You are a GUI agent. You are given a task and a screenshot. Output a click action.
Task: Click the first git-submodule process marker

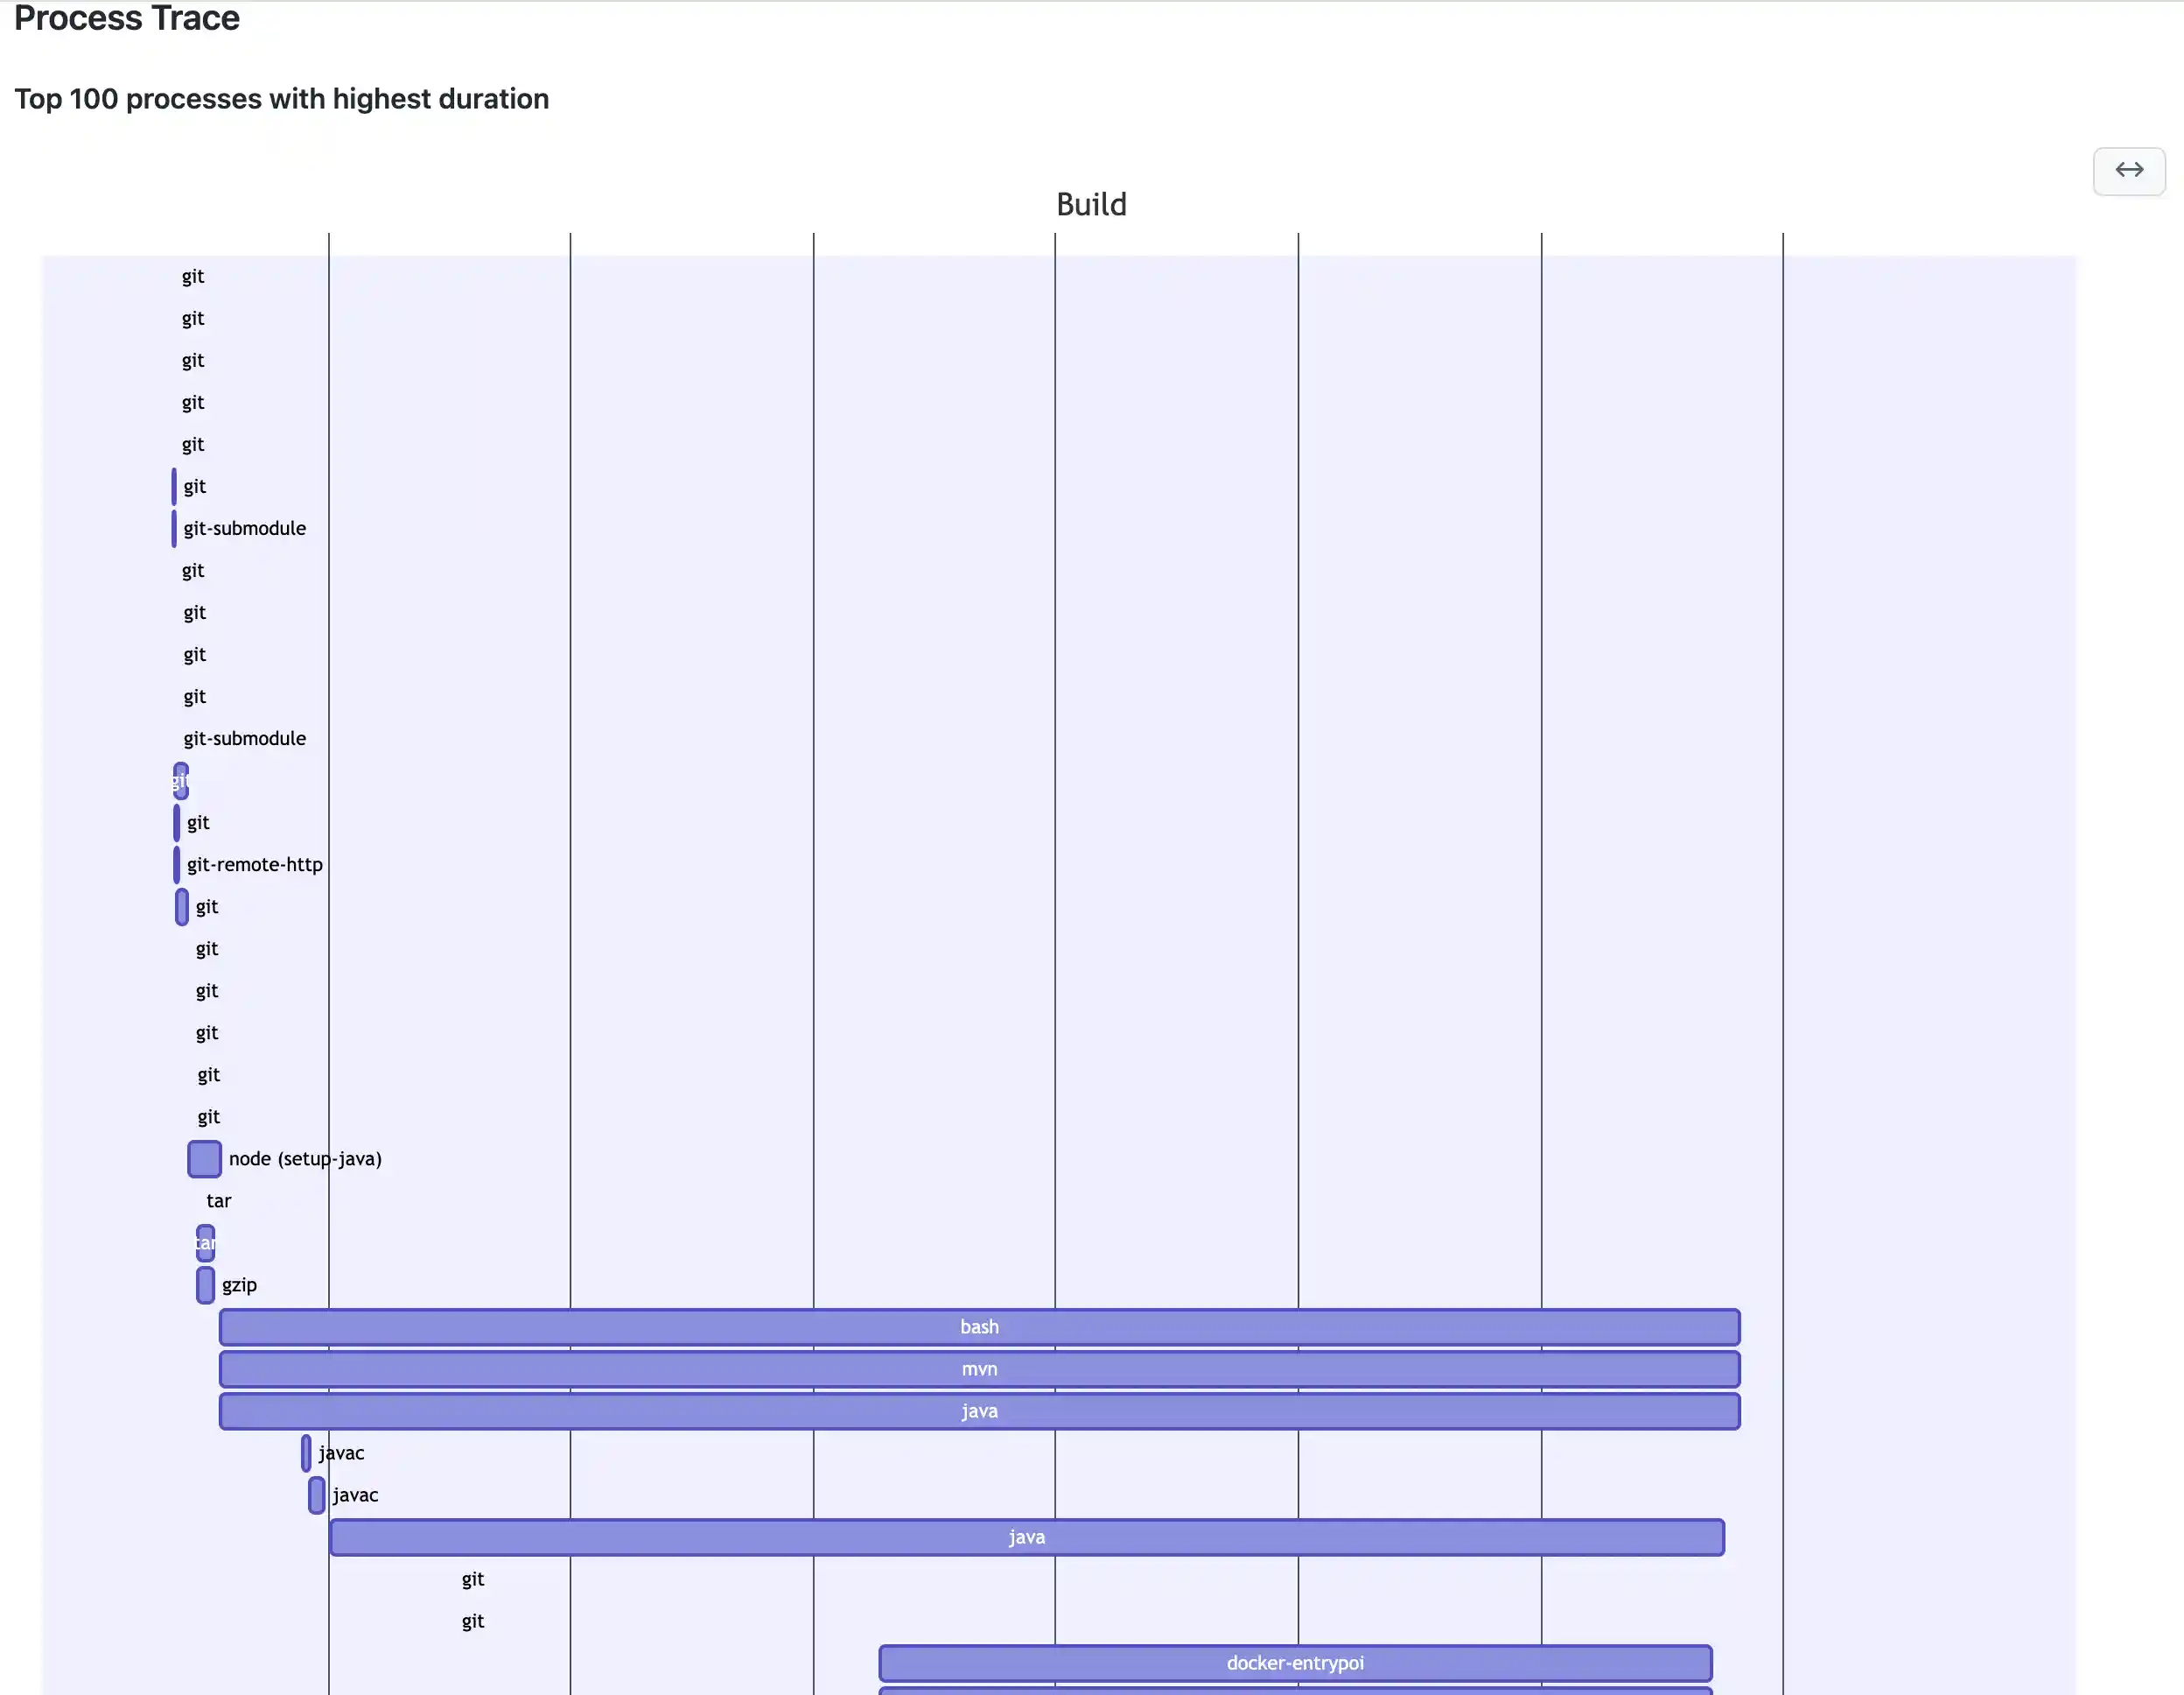point(174,528)
